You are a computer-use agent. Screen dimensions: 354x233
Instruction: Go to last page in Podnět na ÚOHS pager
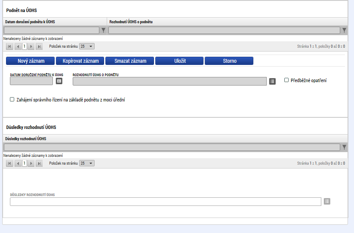[x=39, y=46]
